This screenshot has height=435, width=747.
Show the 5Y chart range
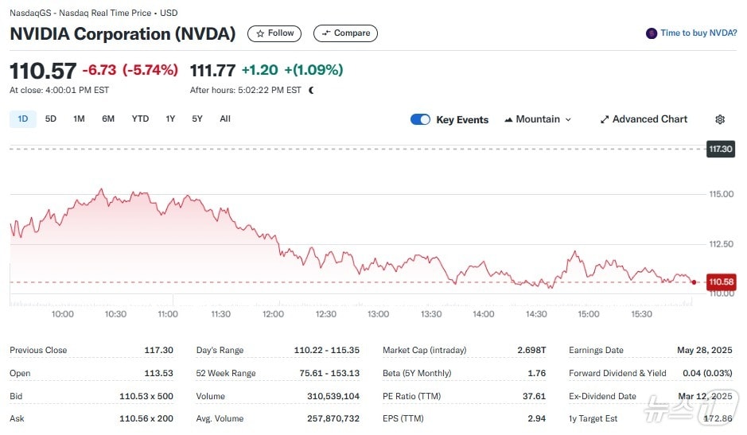[x=197, y=118]
